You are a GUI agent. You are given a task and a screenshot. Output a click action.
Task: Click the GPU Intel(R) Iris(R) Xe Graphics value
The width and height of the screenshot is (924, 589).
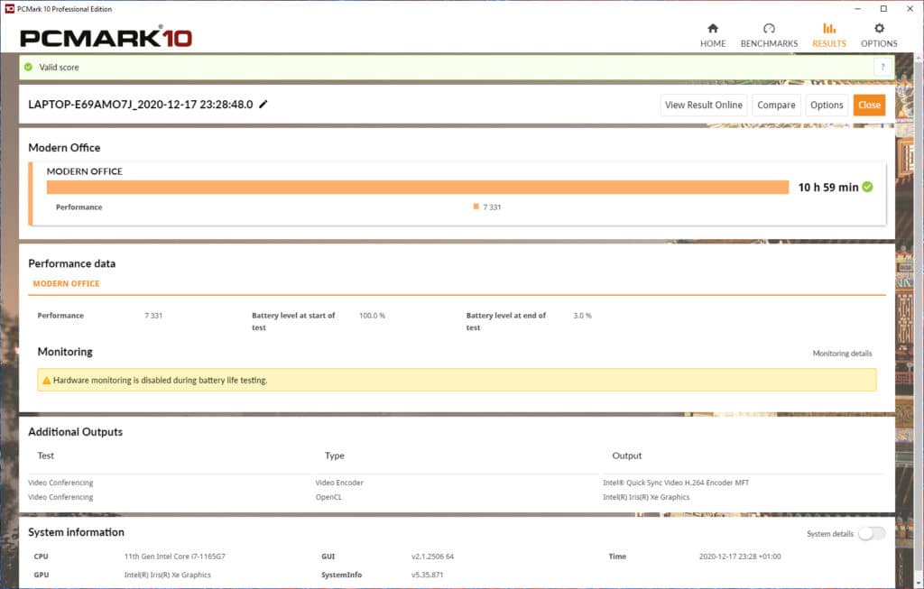[167, 575]
